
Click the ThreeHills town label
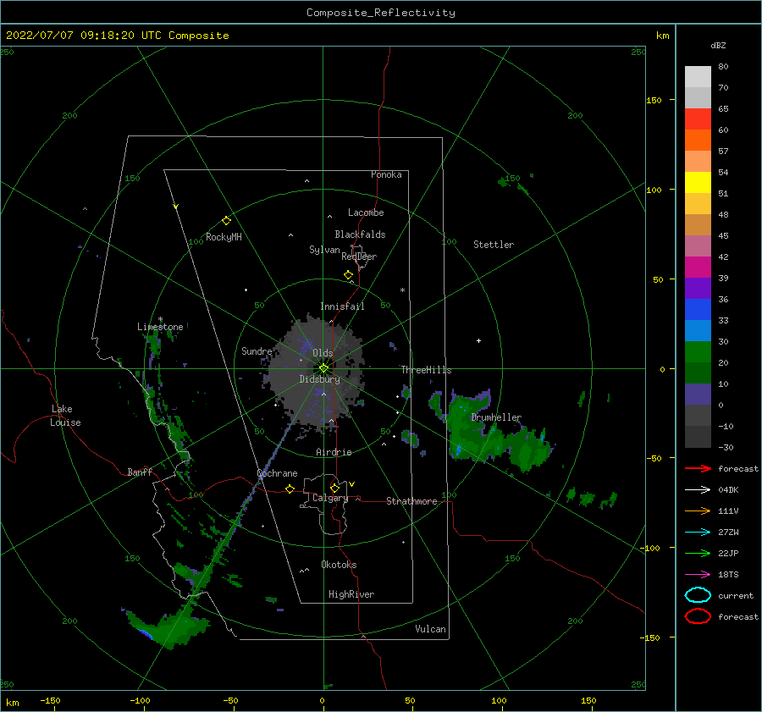tap(426, 370)
